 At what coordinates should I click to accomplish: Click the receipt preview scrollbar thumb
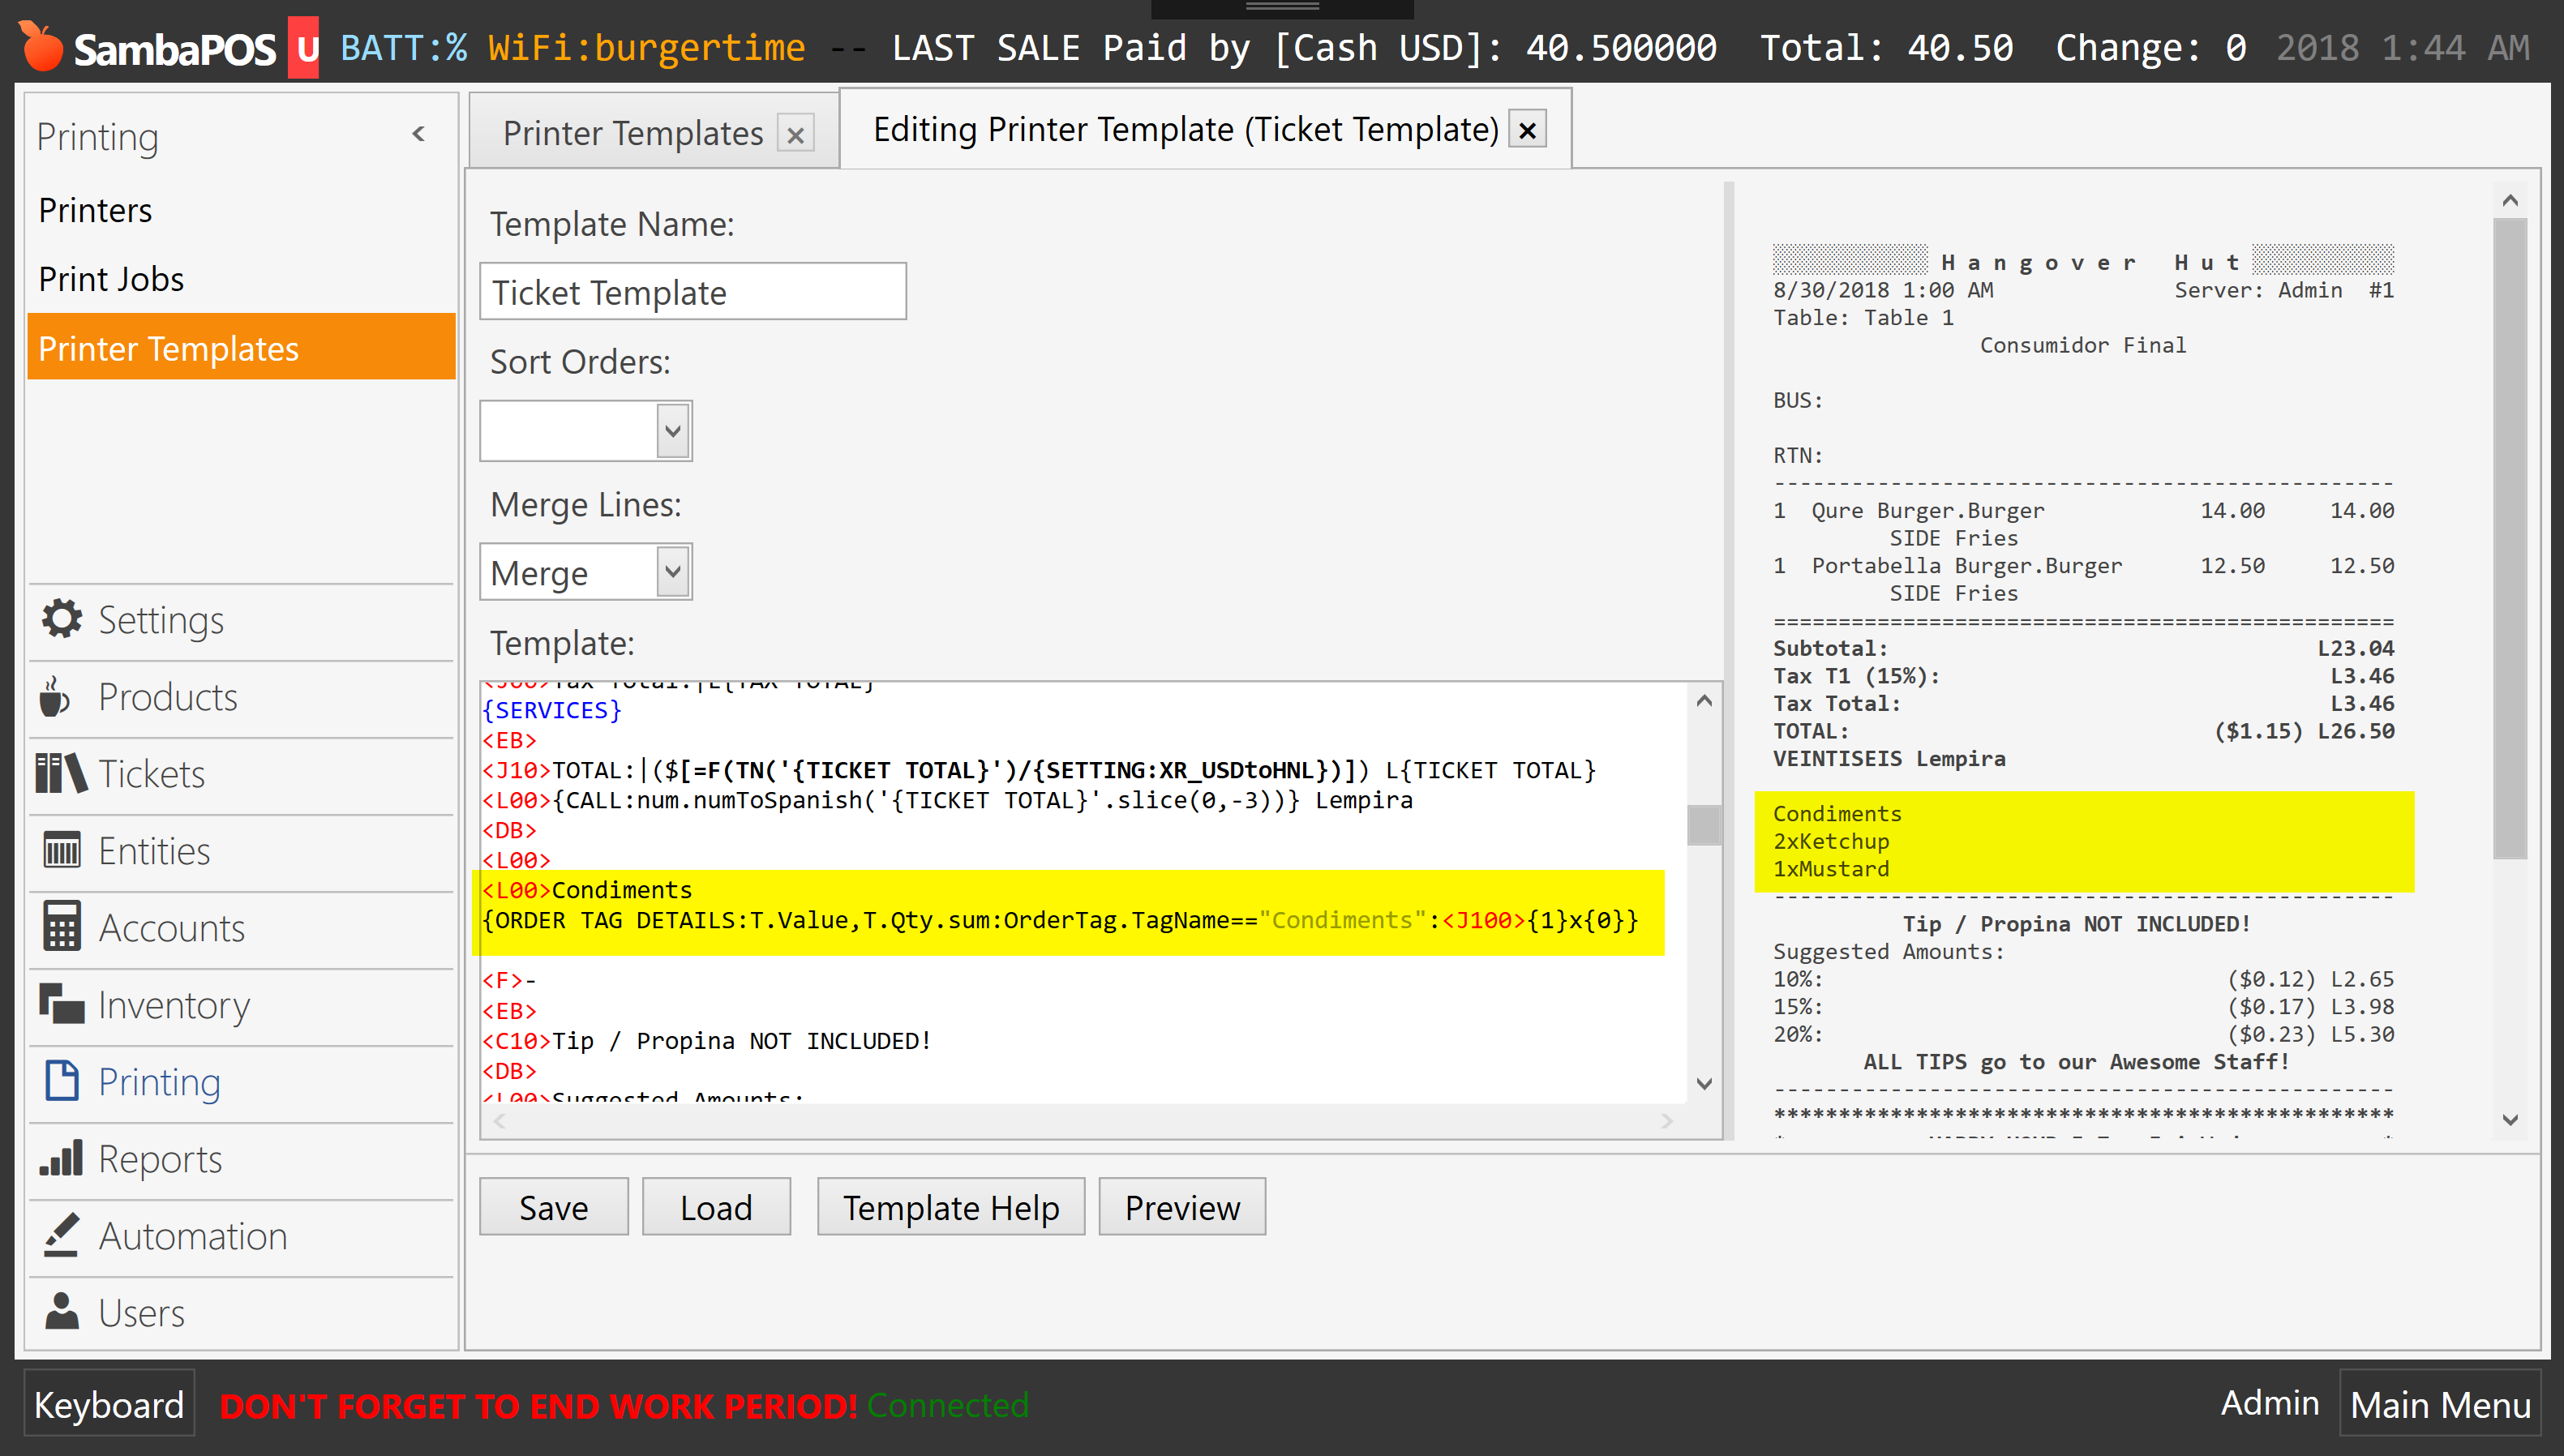pyautogui.click(x=2510, y=538)
